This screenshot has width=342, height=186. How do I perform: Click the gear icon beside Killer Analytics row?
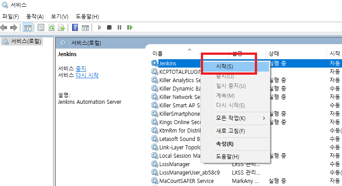pos(155,80)
